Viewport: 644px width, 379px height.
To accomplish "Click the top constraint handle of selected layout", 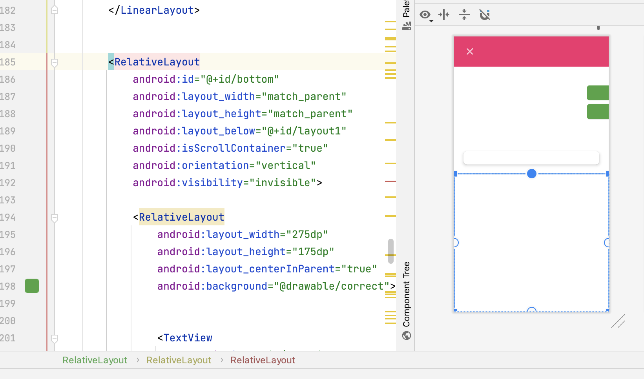I will coord(532,174).
